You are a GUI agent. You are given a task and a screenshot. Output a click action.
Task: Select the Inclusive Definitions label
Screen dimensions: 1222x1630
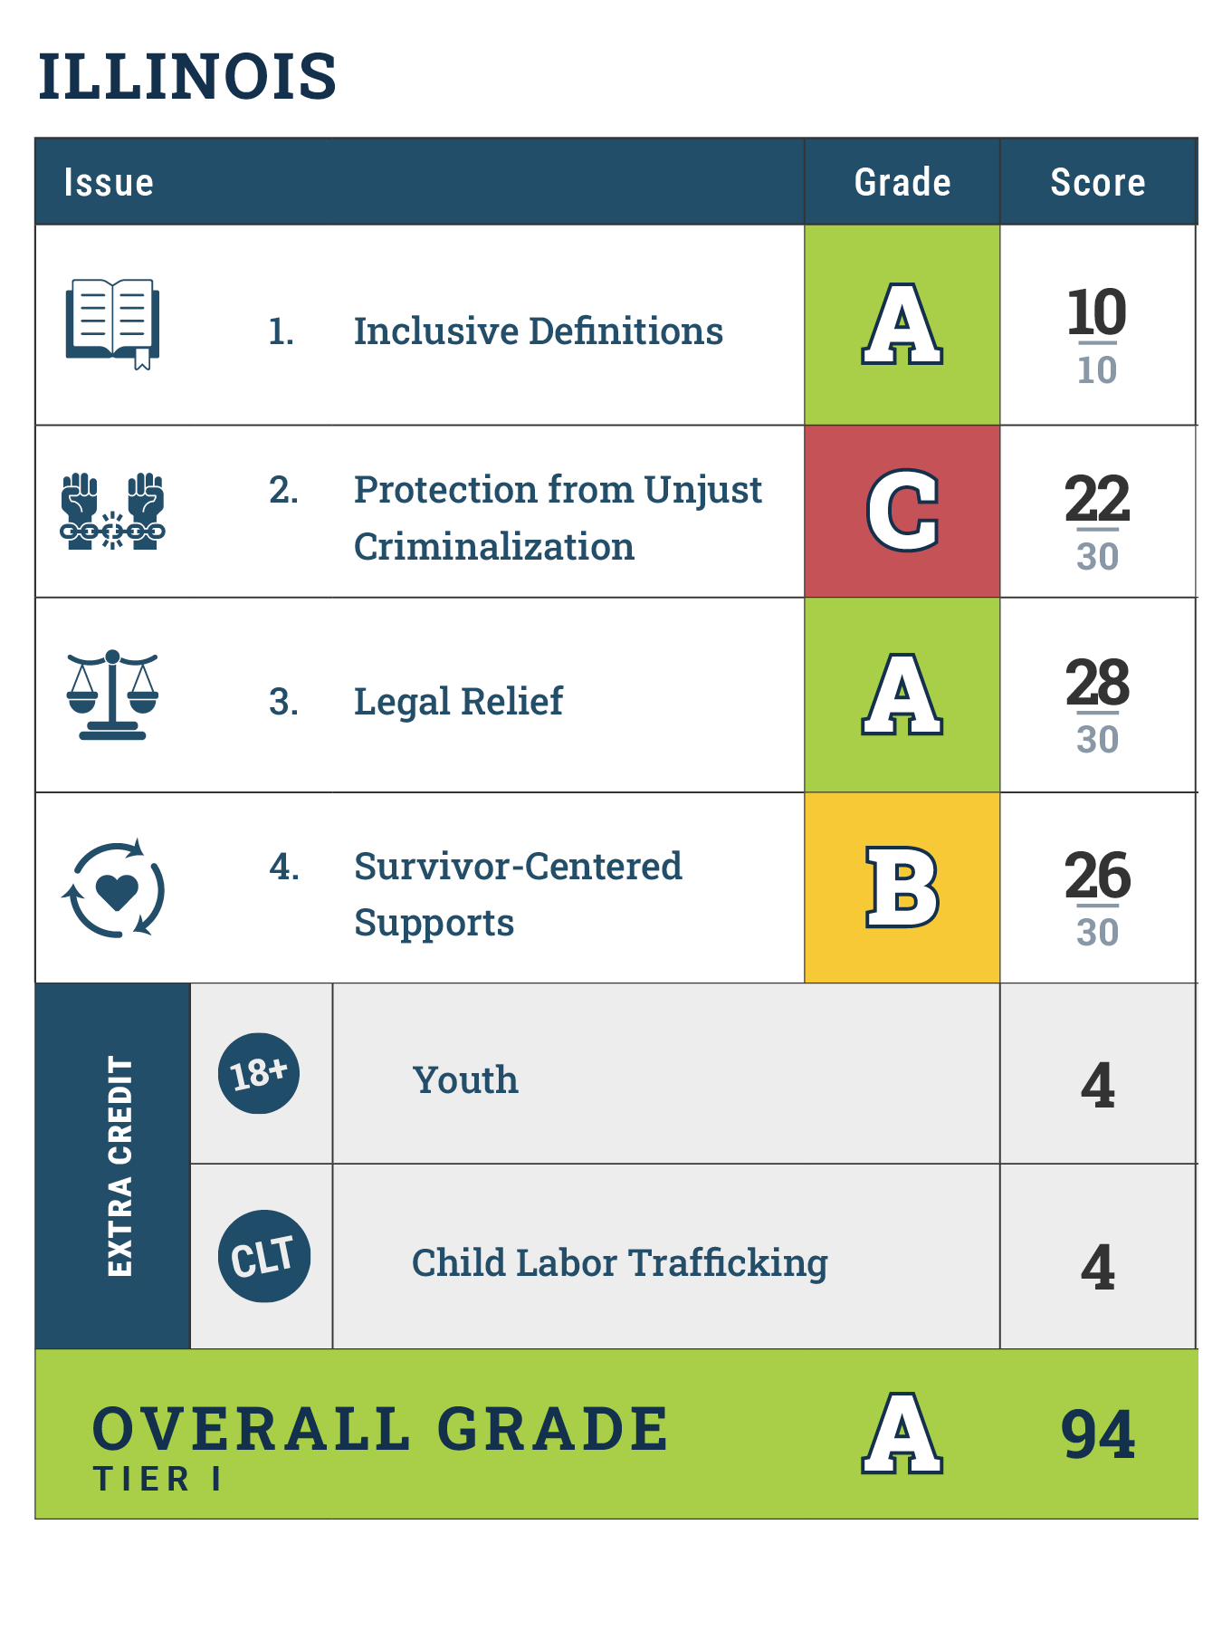[x=538, y=331]
